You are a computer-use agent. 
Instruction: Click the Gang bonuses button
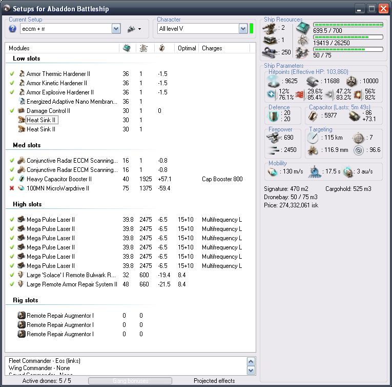coord(130,381)
